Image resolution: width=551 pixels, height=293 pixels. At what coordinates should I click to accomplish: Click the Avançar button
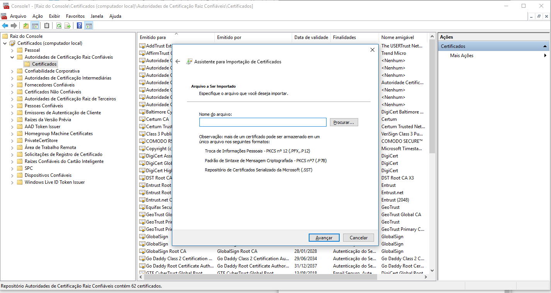(x=324, y=238)
